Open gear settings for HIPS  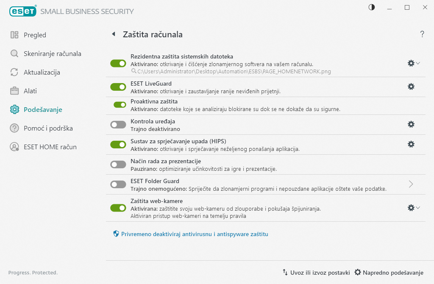point(411,144)
